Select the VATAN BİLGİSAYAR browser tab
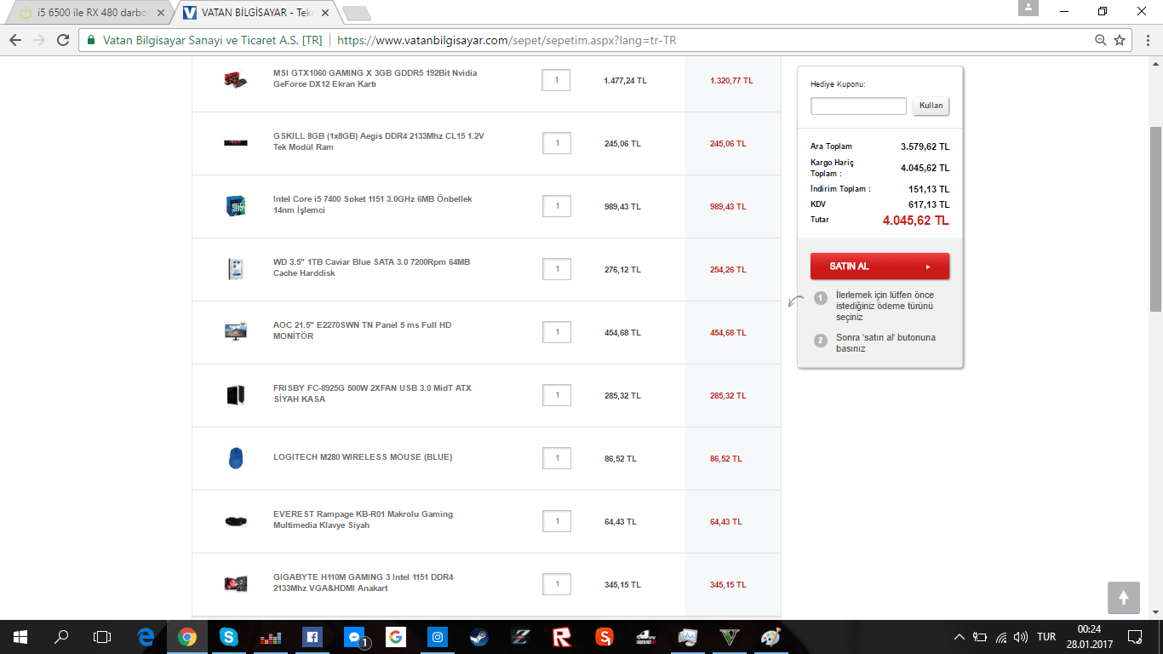Viewport: 1163px width, 654px height. pyautogui.click(x=255, y=13)
